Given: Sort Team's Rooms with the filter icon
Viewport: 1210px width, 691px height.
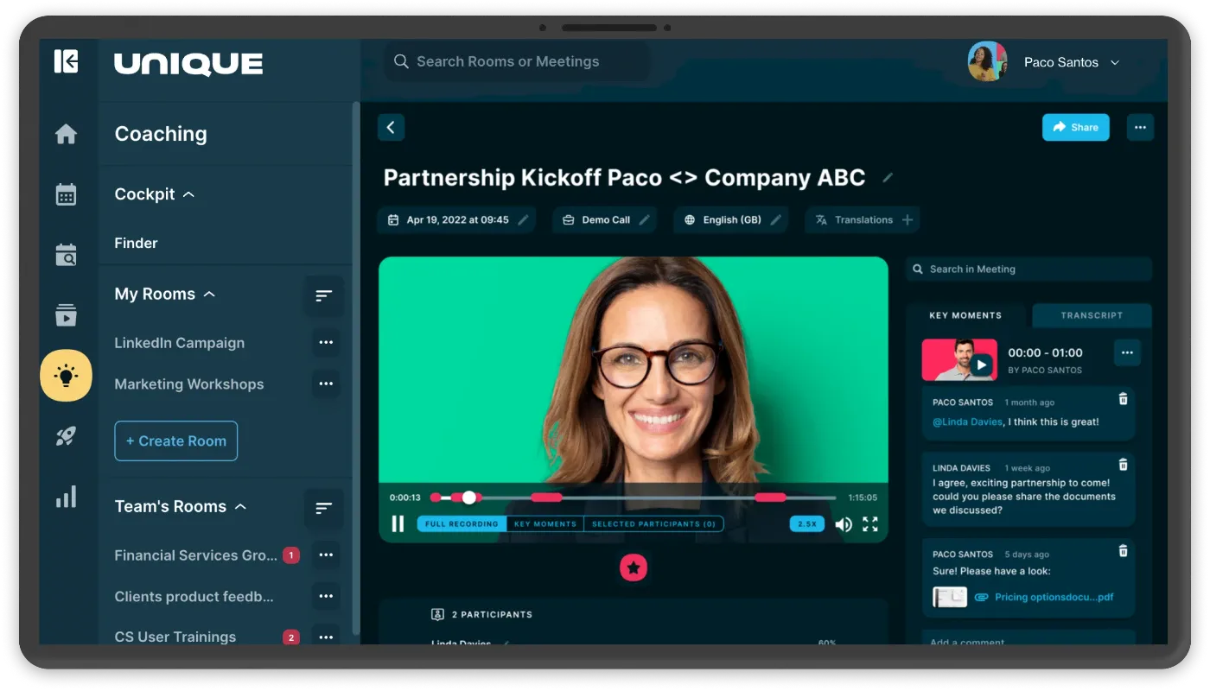Looking at the screenshot, I should [324, 508].
